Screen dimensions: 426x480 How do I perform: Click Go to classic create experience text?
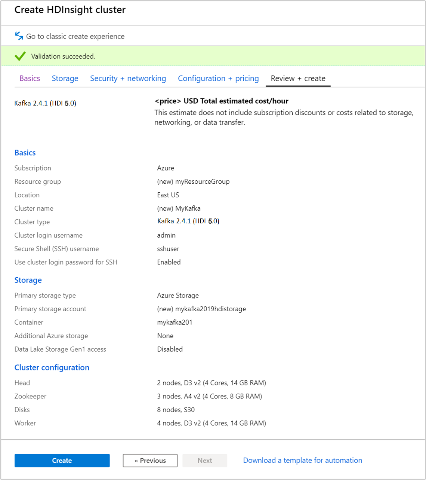(x=75, y=36)
